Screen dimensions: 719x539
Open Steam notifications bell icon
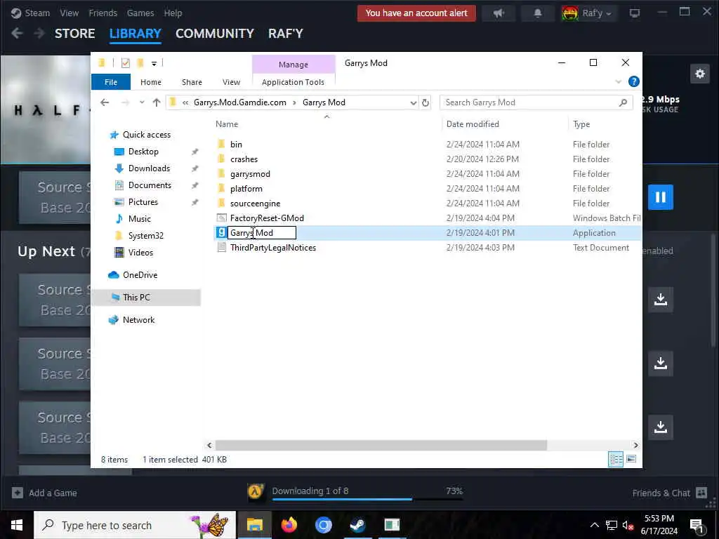[537, 13]
